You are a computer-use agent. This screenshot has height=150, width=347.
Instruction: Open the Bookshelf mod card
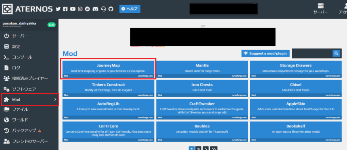point(296,132)
